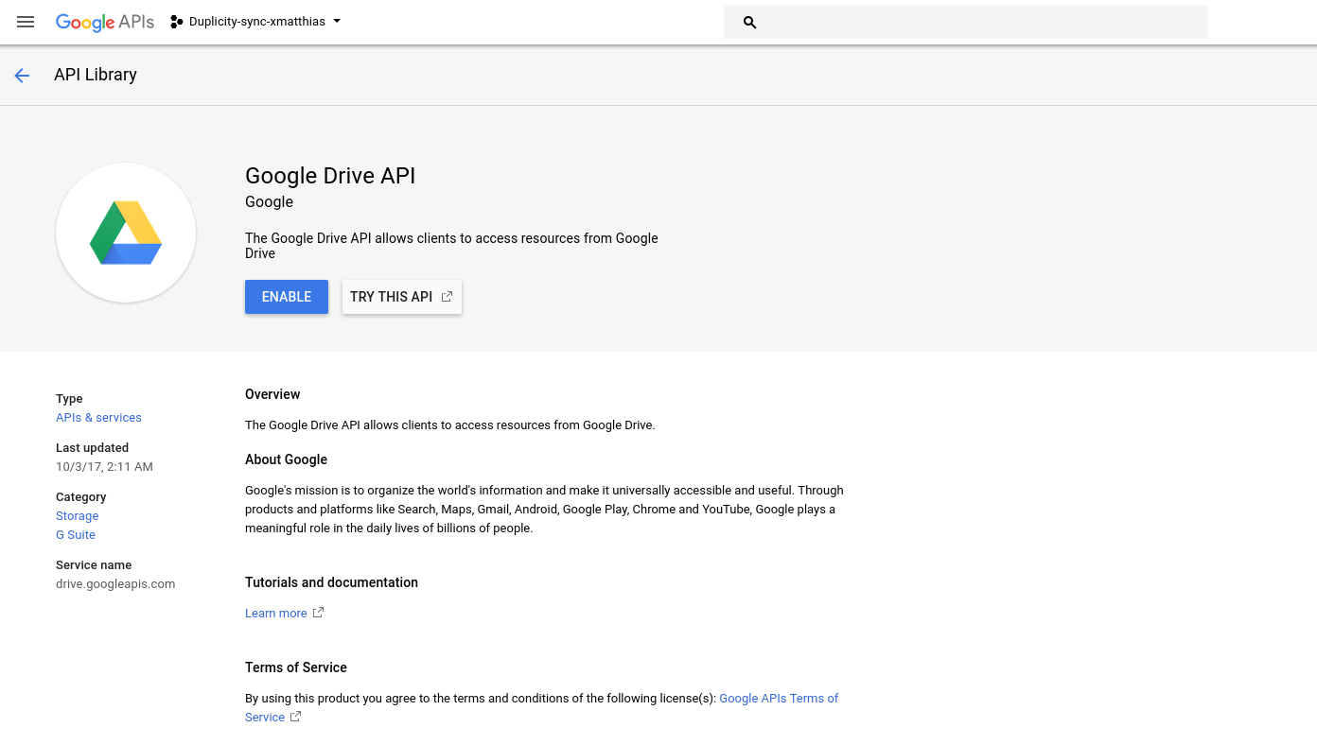Click the Type label in sidebar
This screenshot has height=745, width=1317.
[69, 399]
